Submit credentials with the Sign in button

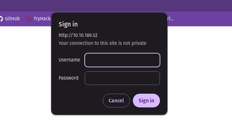click(x=146, y=101)
